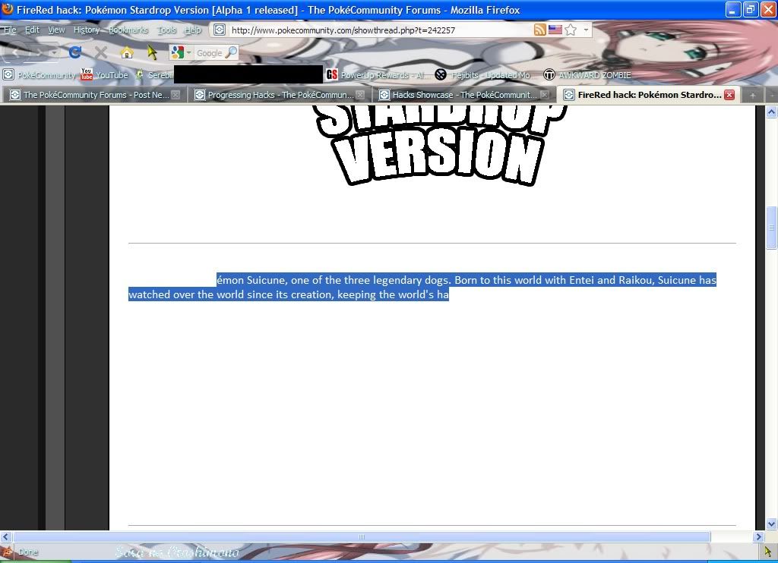Viewport: 778px width, 563px height.
Task: Close the 'Post Ne...' PokéCommunity tab
Action: pos(176,95)
